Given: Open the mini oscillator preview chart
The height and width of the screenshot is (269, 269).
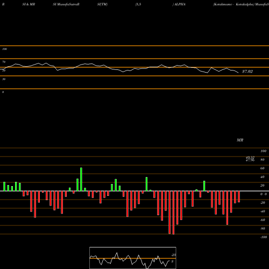Looking at the screenshot, I should tap(133, 258).
